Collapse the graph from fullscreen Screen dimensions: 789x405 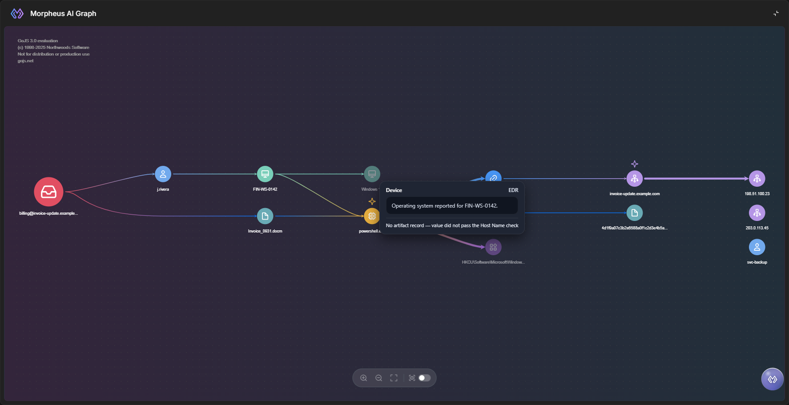point(776,13)
